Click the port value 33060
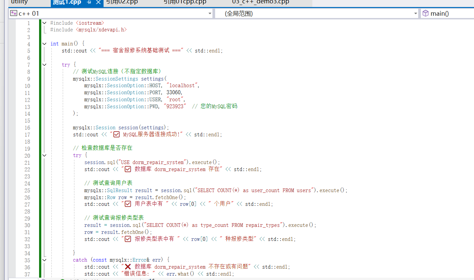The height and width of the screenshot is (280, 474). pos(173,93)
